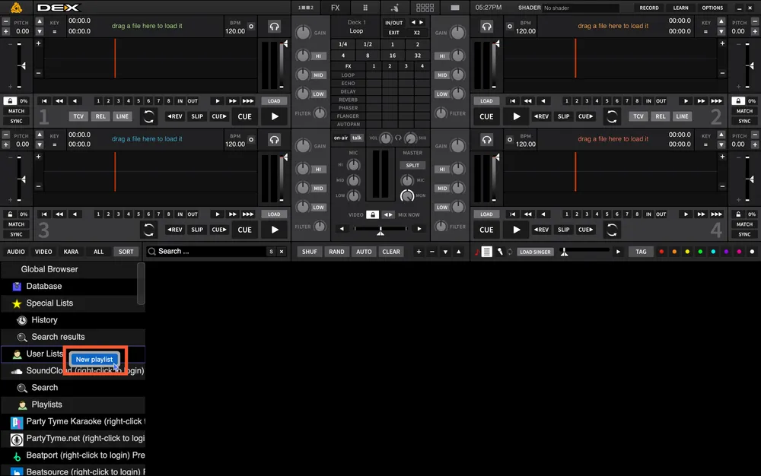Screen dimensions: 761x476
Task: Switch to the VIDEO browser tab
Action: 43,251
